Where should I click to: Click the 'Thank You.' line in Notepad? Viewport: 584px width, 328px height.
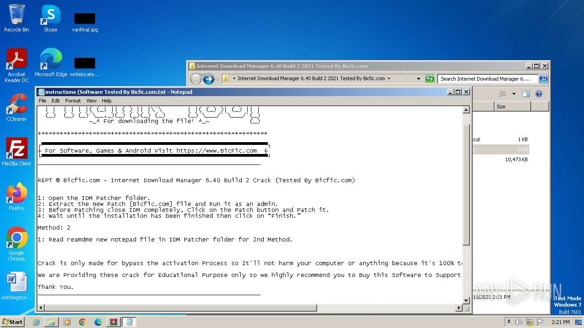pyautogui.click(x=55, y=287)
